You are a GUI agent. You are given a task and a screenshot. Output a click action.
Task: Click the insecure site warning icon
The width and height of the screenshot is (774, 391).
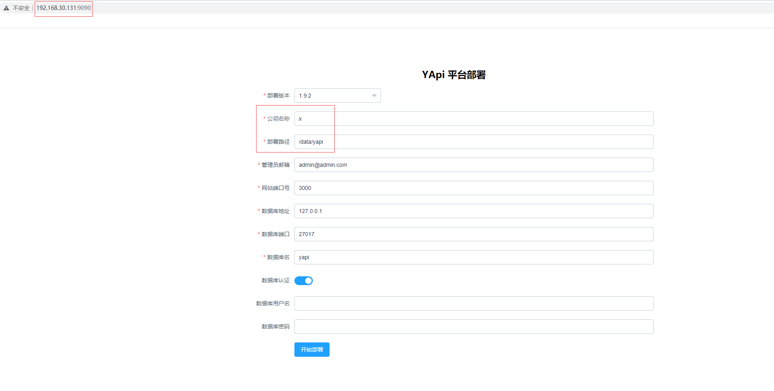(6, 8)
